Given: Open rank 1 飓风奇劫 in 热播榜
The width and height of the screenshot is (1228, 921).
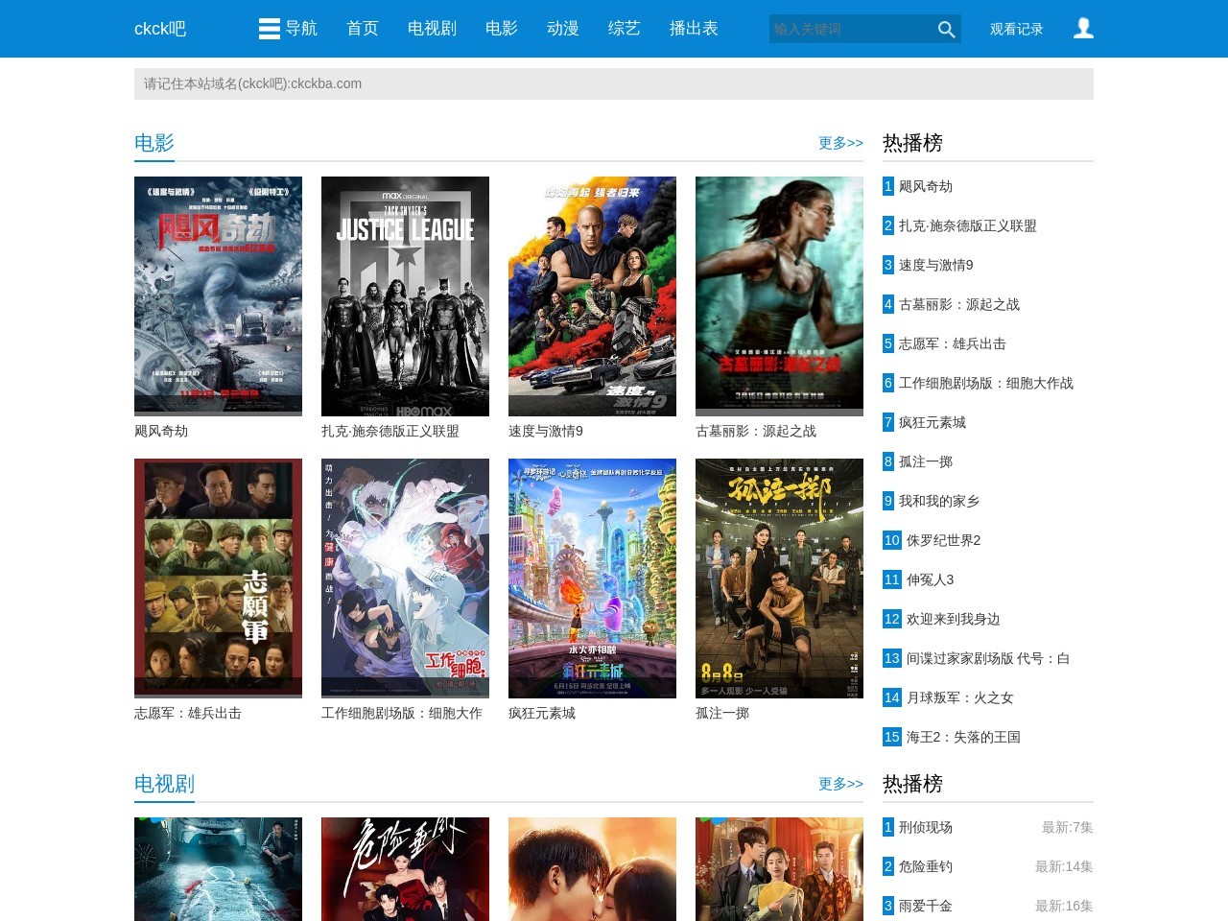Looking at the screenshot, I should point(926,186).
